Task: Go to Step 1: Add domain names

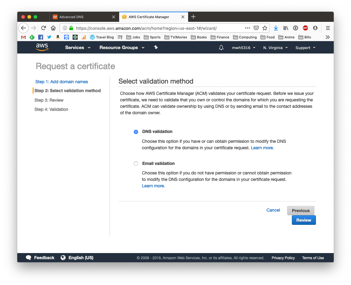Action: [x=62, y=82]
